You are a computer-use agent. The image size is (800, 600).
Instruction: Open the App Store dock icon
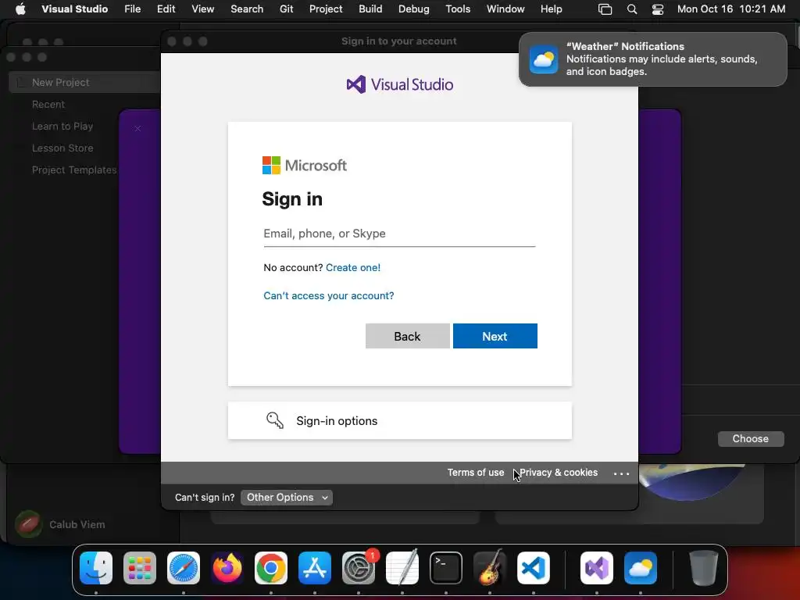click(x=315, y=568)
